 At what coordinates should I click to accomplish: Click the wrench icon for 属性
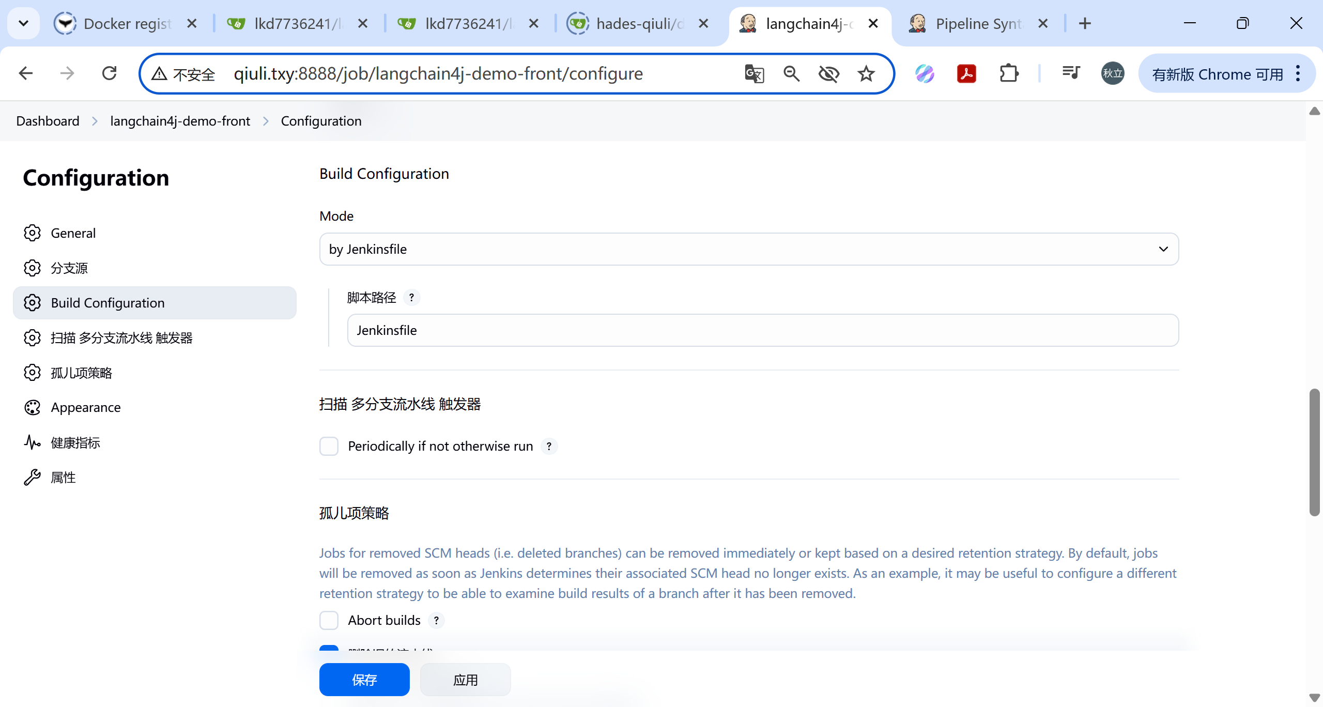pyautogui.click(x=32, y=478)
